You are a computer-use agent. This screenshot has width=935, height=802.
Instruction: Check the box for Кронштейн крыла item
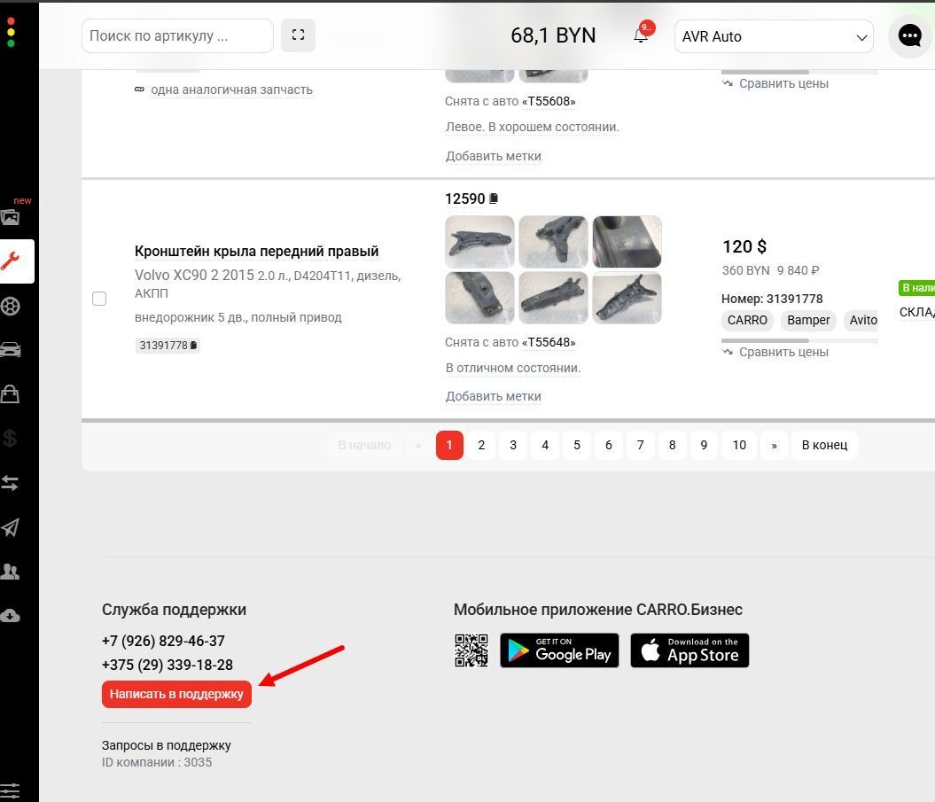[99, 299]
